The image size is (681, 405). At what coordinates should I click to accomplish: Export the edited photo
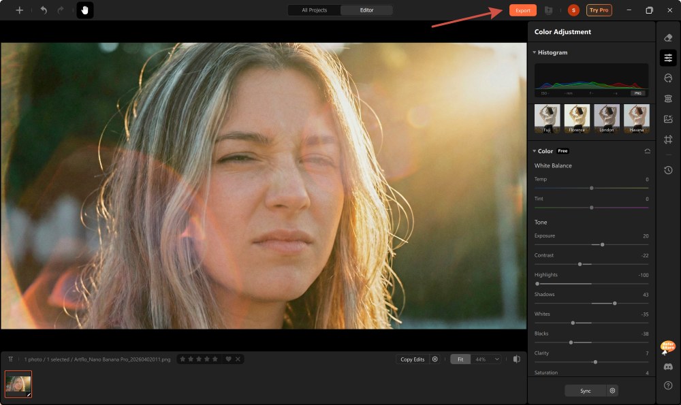click(523, 10)
